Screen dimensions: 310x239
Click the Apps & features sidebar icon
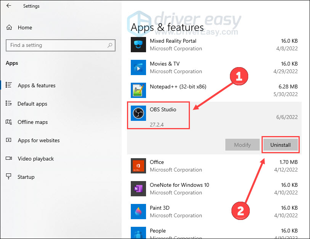[9, 85]
